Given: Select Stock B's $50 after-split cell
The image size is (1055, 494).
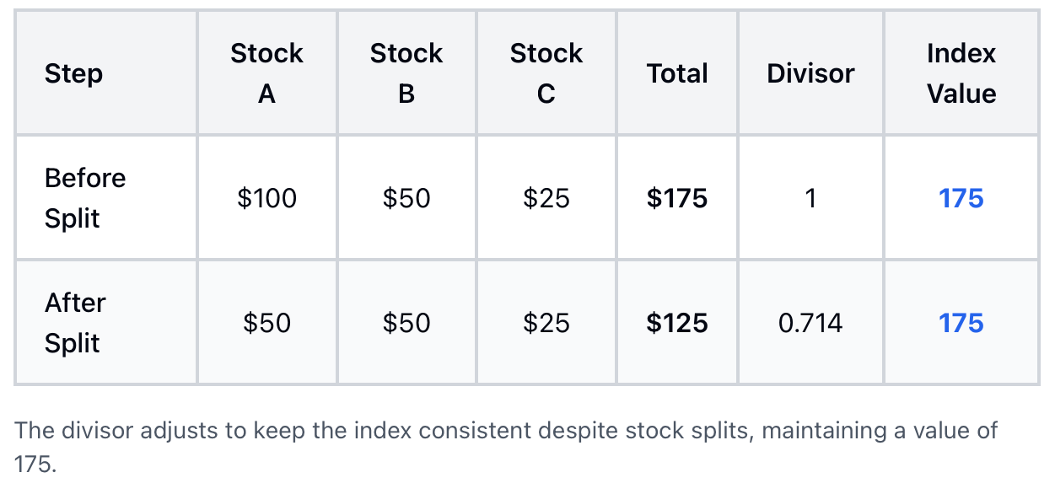Looking at the screenshot, I should pos(406,323).
